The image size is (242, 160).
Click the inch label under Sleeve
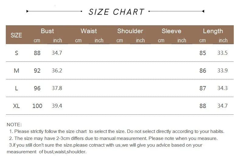[x=182, y=40]
